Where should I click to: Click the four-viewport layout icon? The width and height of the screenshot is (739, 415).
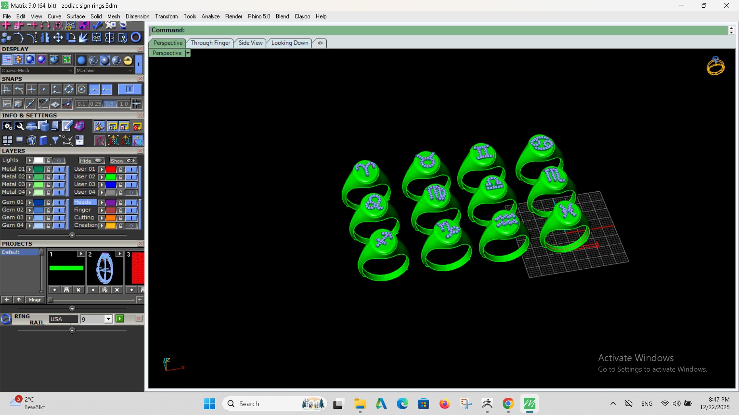click(7, 140)
